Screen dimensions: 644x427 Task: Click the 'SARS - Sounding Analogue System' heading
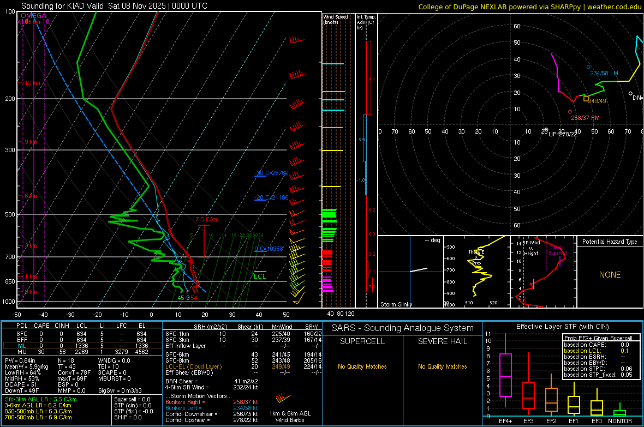(403, 328)
